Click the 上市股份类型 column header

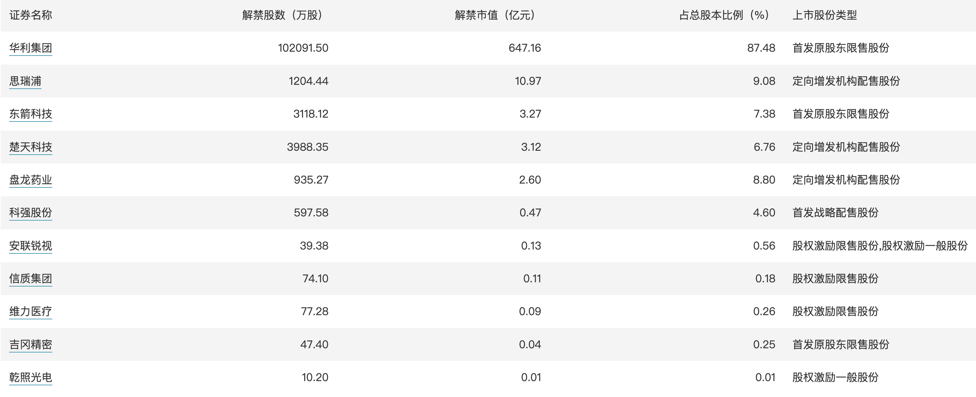[x=824, y=15]
